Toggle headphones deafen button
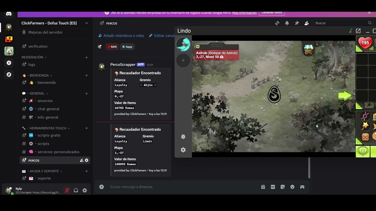Screen dimensions: 376x211 [76, 190]
